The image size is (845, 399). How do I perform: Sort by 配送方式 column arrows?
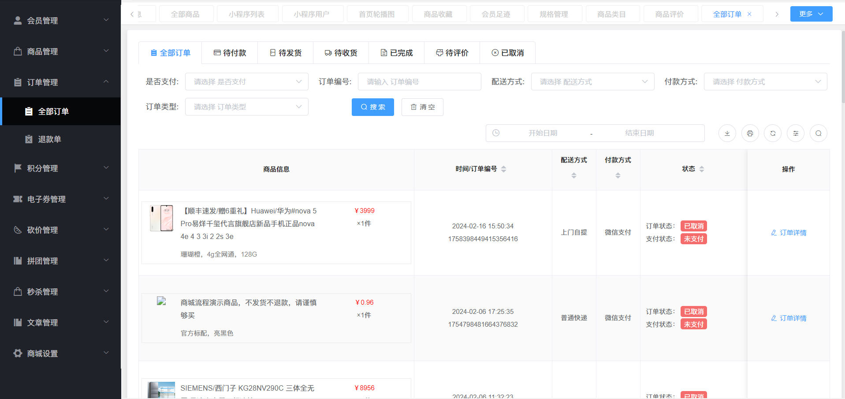pyautogui.click(x=574, y=175)
